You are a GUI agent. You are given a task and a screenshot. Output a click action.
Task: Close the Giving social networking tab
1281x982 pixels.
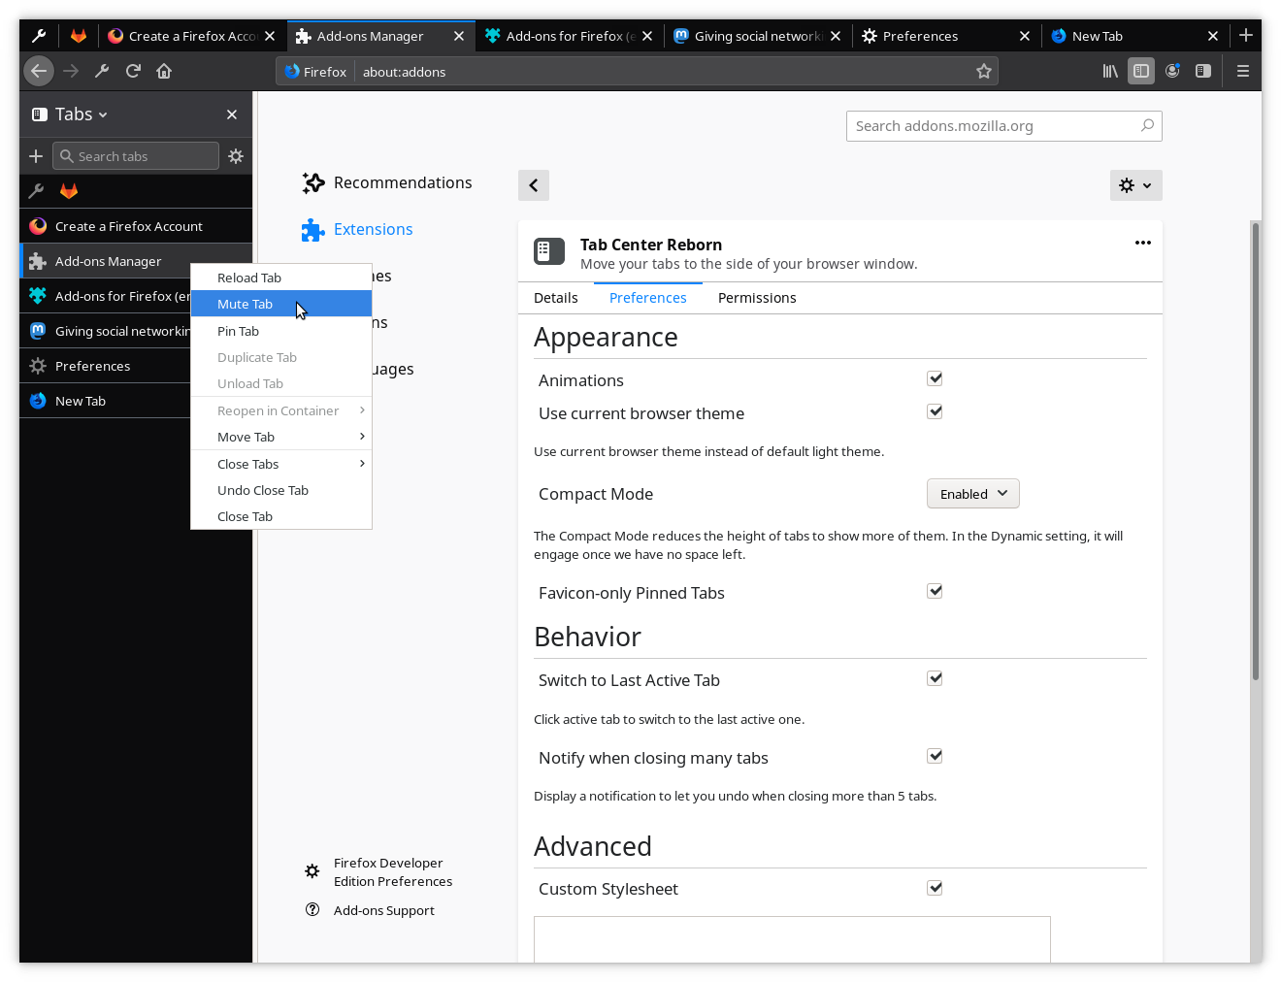coord(836,36)
